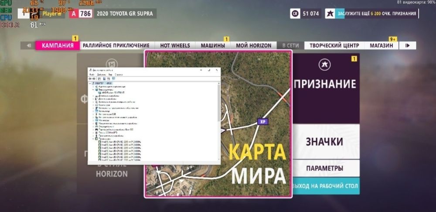Click the scrollbar down arrow in Device Manager
This screenshot has height=212, width=436.
pos(218,159)
